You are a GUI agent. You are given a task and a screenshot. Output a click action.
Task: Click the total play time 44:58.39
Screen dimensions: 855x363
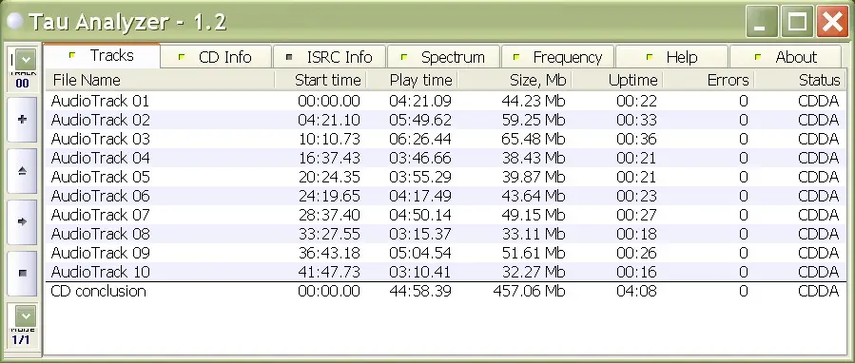[x=420, y=291]
